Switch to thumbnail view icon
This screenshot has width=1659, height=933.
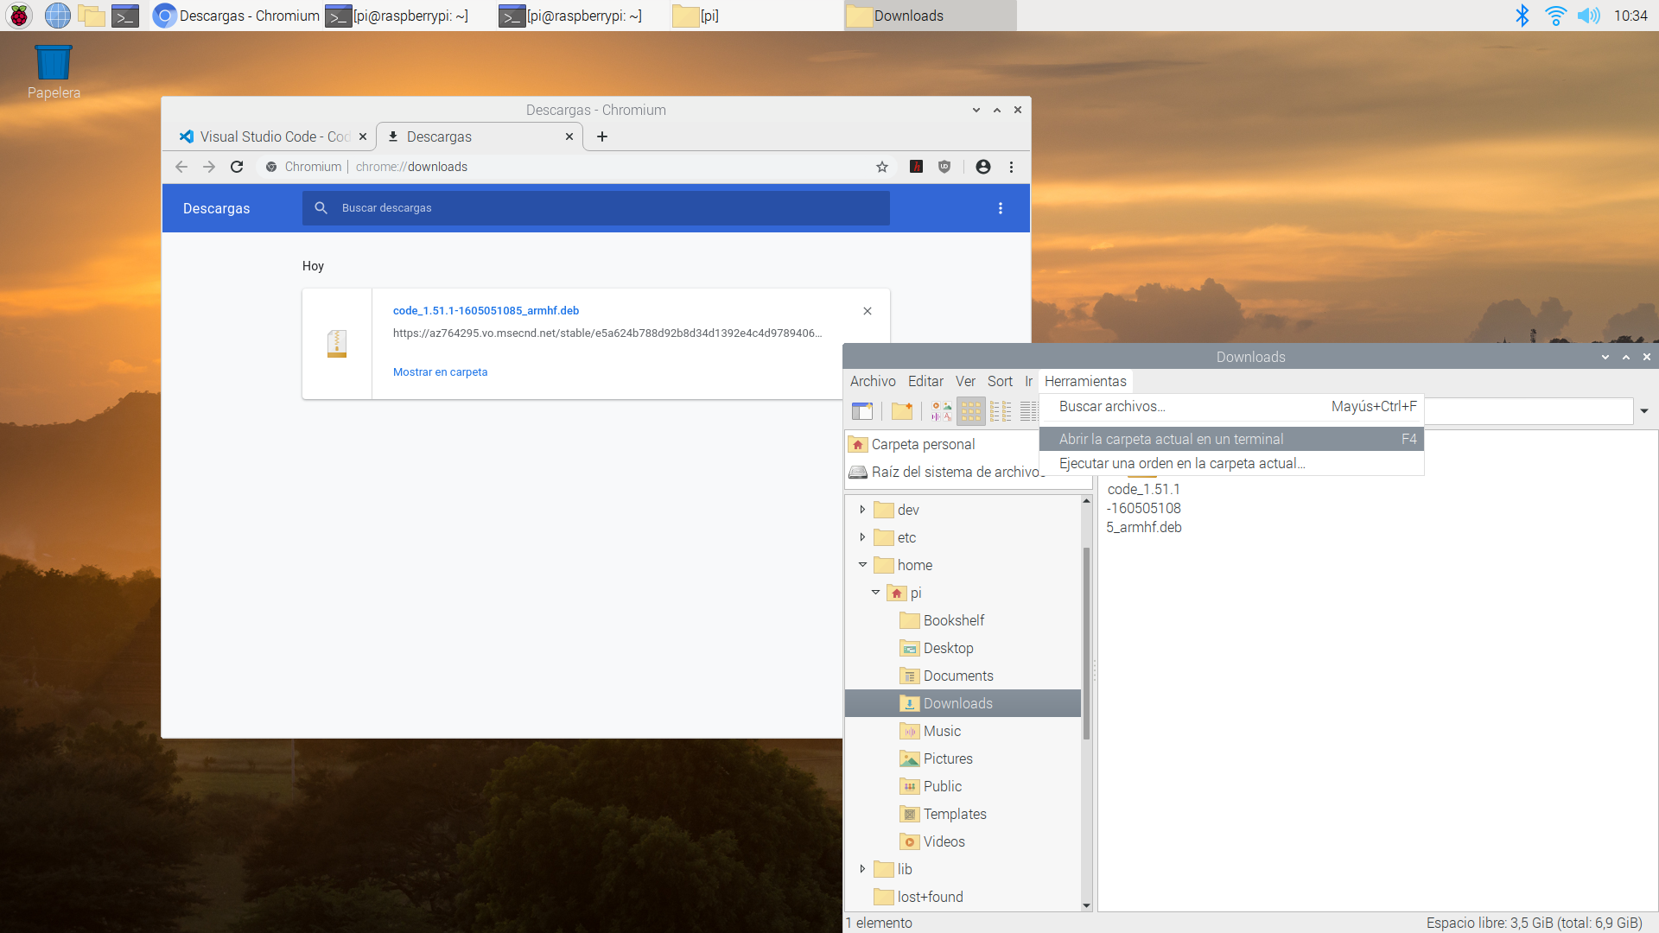tap(942, 411)
